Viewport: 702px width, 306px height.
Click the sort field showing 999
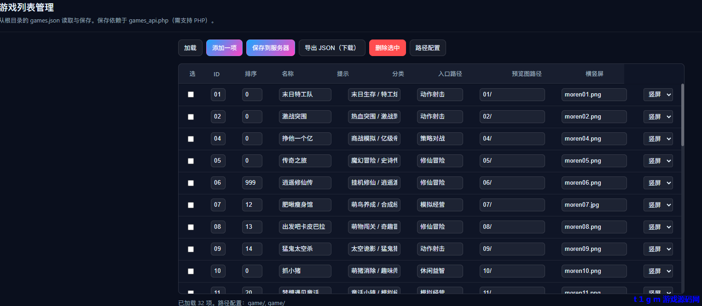click(252, 182)
